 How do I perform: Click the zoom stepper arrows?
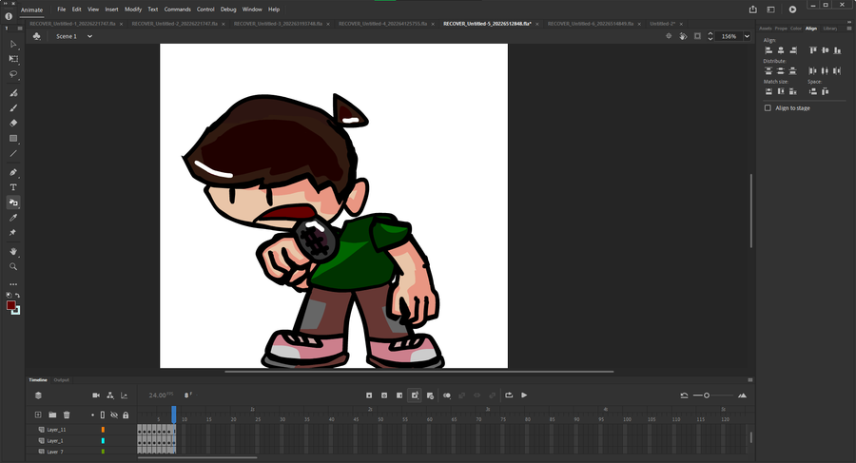(x=710, y=36)
